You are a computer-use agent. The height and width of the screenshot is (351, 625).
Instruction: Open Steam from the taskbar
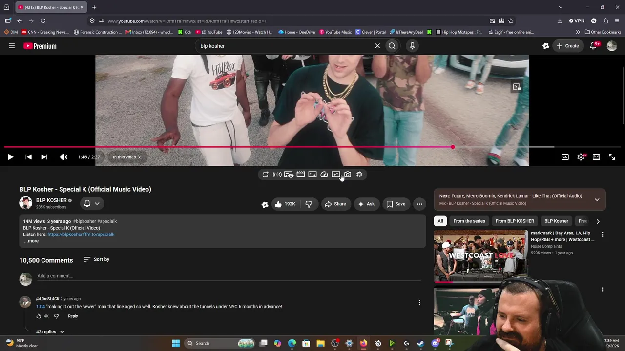coord(420,343)
